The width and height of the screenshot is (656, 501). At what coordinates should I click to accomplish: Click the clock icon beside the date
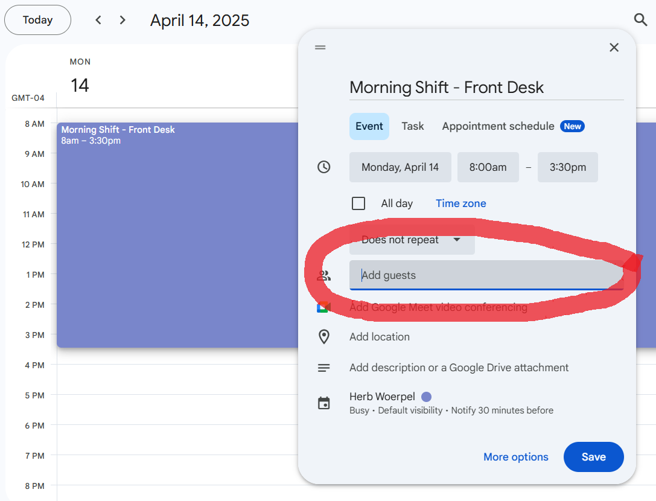click(x=324, y=167)
